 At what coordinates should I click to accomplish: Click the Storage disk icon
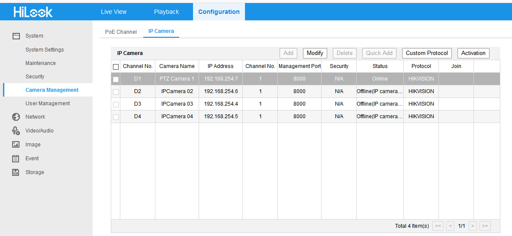[x=16, y=172]
